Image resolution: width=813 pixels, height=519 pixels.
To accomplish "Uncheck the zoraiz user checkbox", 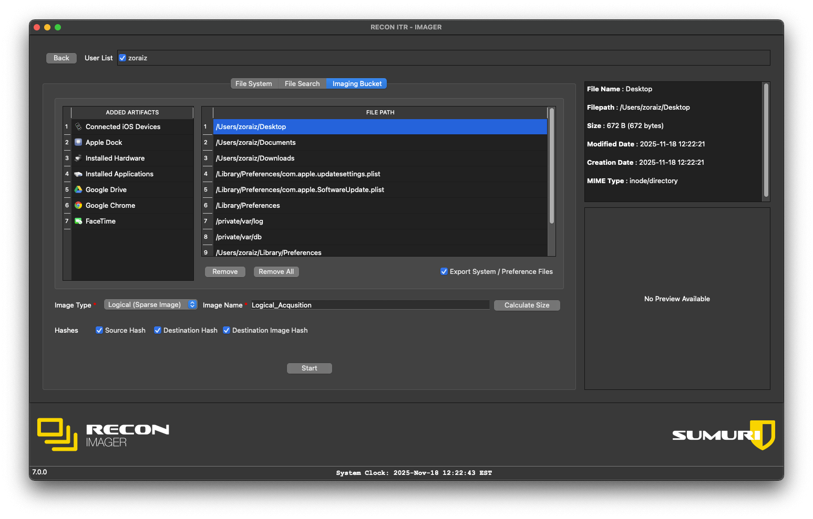I will (x=122, y=58).
